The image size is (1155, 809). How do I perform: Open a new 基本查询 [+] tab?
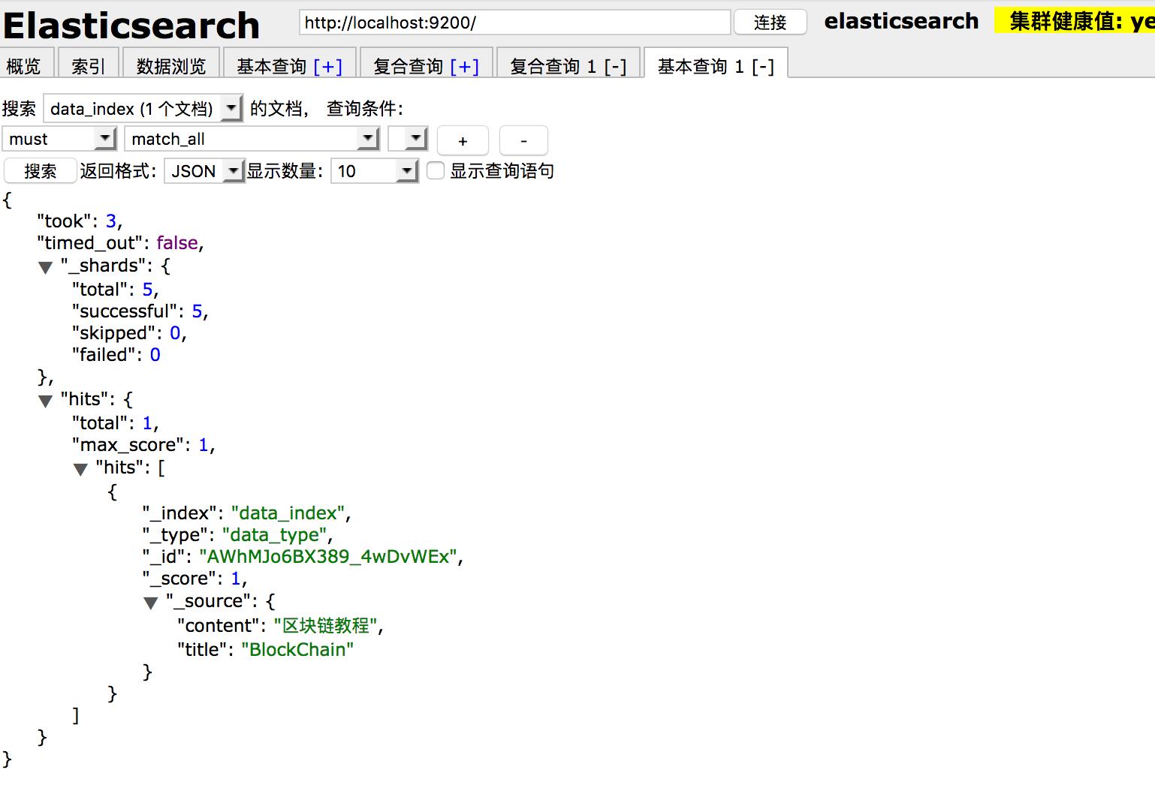tap(289, 66)
